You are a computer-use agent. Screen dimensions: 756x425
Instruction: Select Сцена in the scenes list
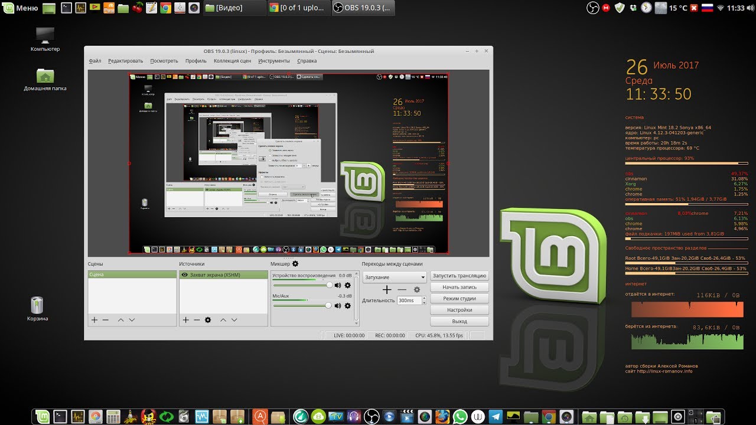(132, 275)
